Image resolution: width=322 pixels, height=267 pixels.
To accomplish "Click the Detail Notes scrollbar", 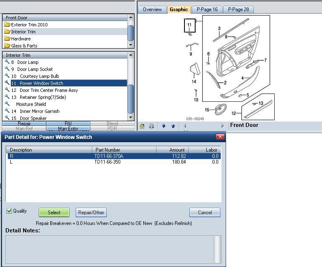I will 217,249.
